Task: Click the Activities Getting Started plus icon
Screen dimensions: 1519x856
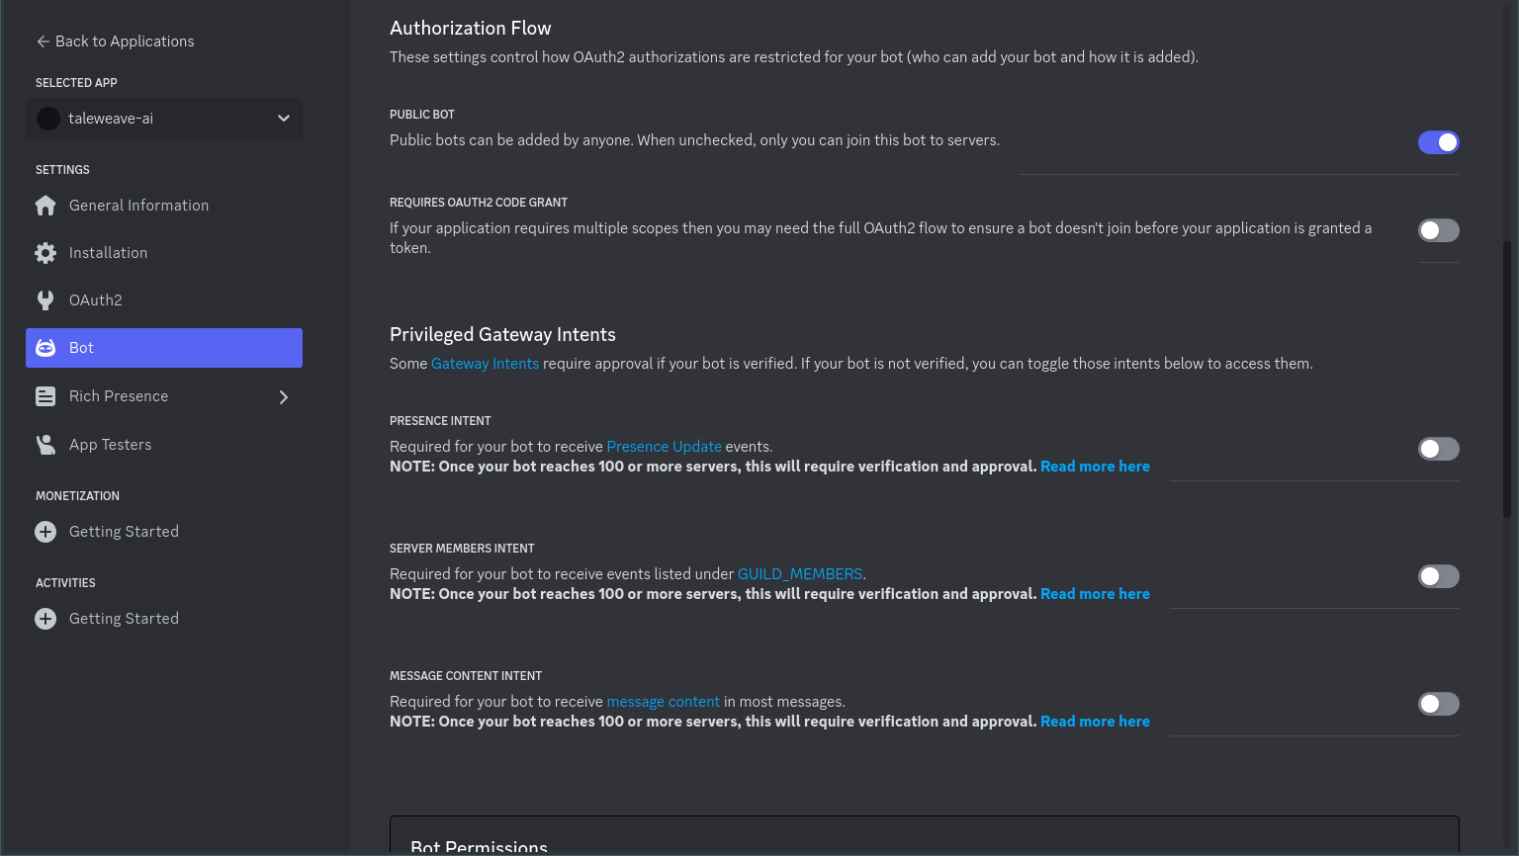Action: click(x=45, y=619)
